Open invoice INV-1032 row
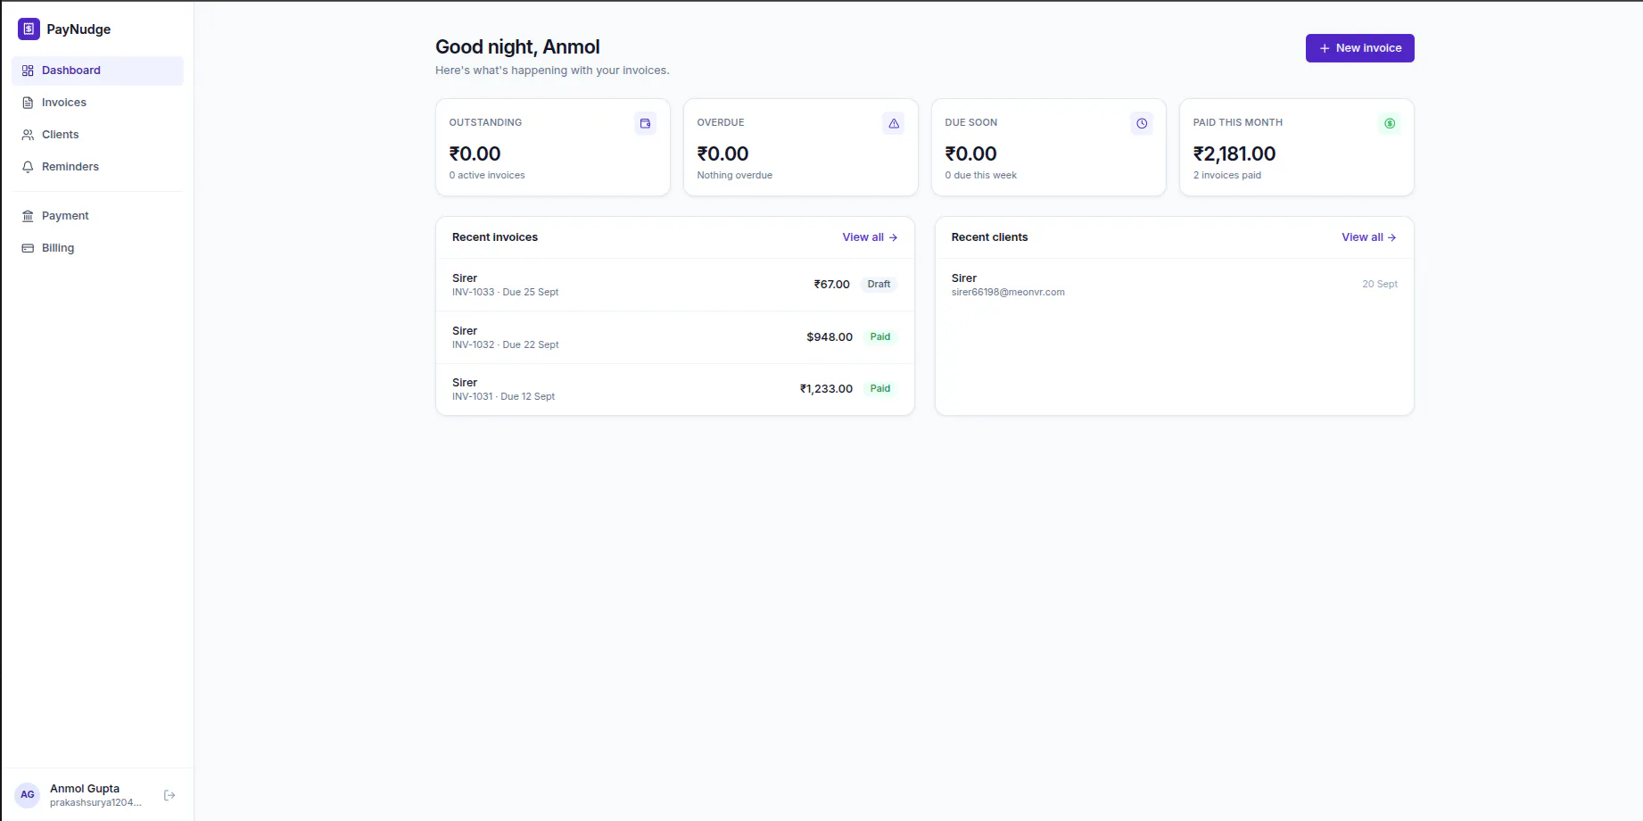 pos(674,337)
